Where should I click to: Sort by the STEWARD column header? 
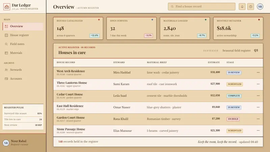pyautogui.click(x=119, y=62)
